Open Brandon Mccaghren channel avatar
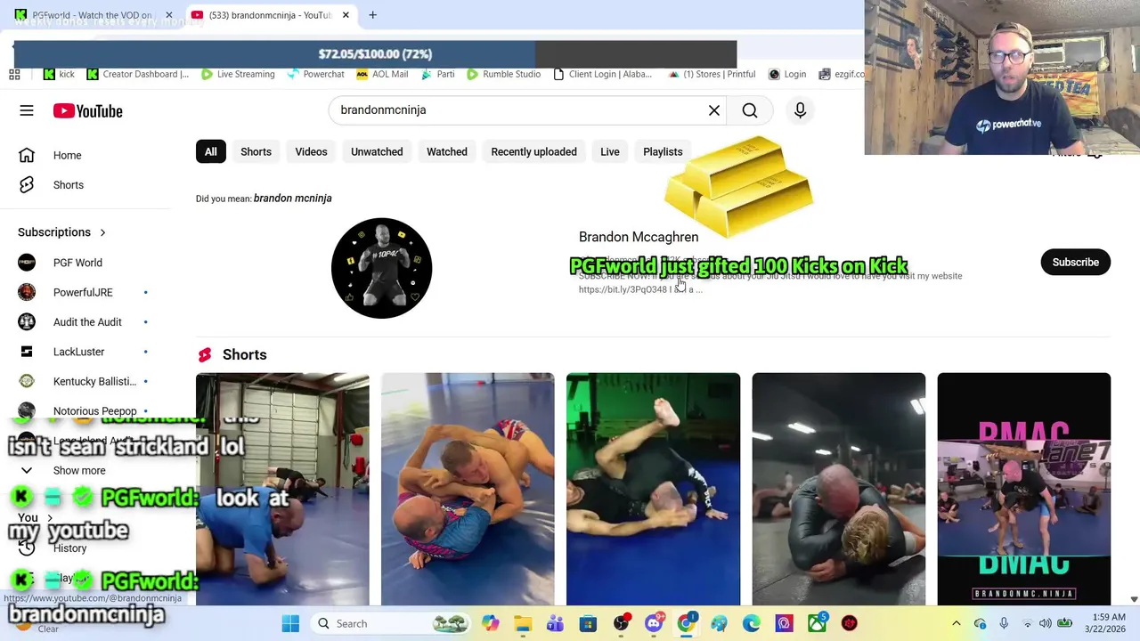This screenshot has height=641, width=1140. pos(381,268)
